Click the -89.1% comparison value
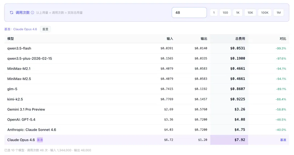The width and height of the screenshot is (294, 155). pyautogui.click(x=281, y=89)
